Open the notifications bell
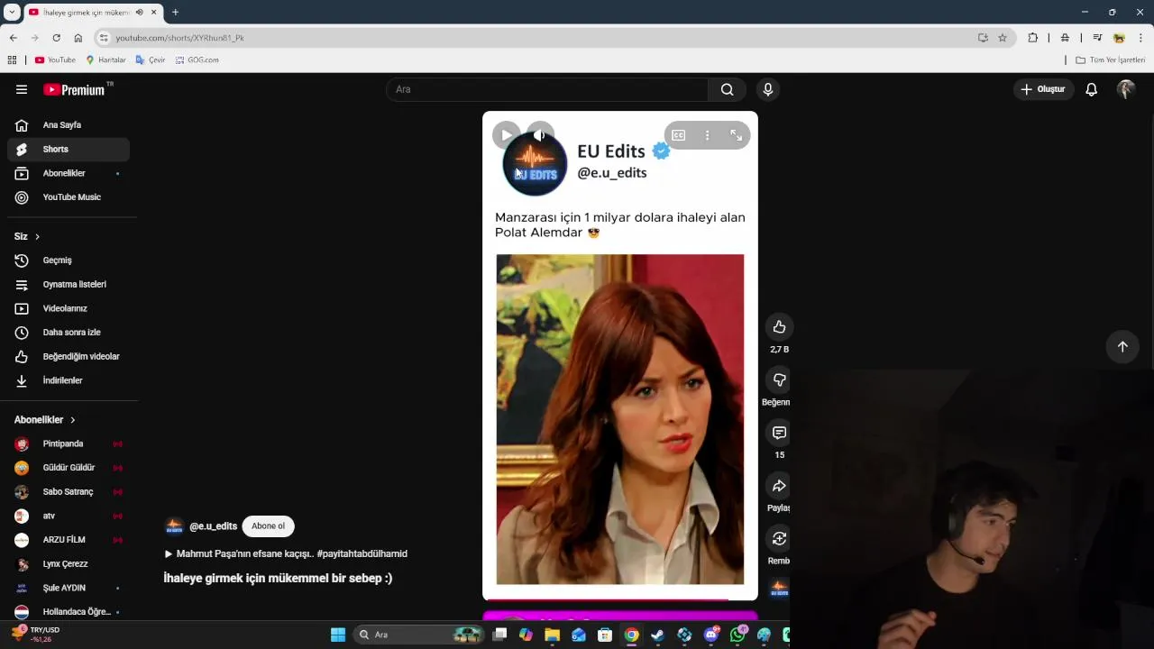 click(x=1091, y=89)
